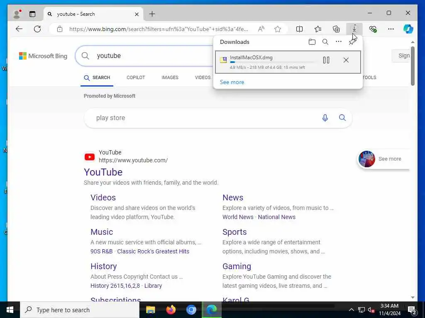The width and height of the screenshot is (425, 318).
Task: Go back with the back arrow
Action: (19, 29)
